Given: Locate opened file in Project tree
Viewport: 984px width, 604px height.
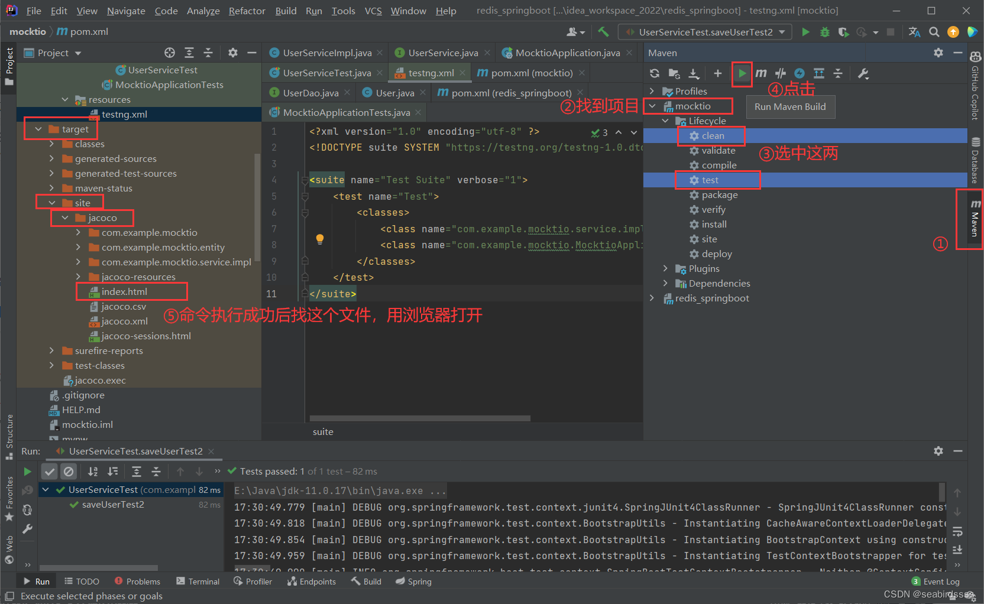Looking at the screenshot, I should [x=170, y=53].
